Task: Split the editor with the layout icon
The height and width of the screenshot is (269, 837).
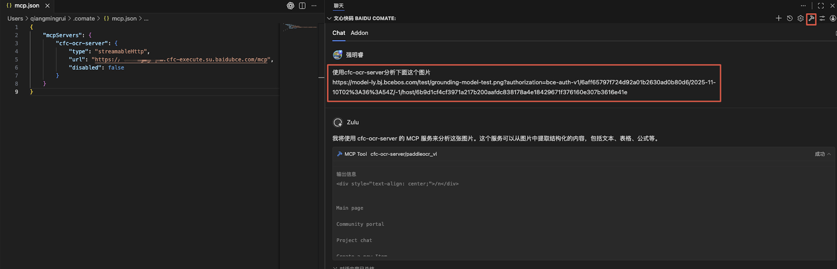Action: coord(302,6)
